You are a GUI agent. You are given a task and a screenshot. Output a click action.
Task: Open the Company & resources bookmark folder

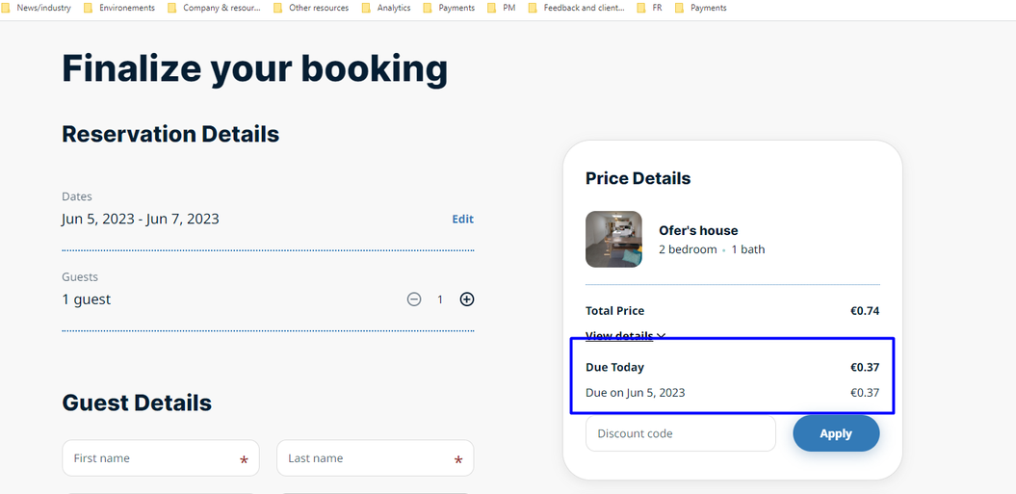click(x=215, y=8)
